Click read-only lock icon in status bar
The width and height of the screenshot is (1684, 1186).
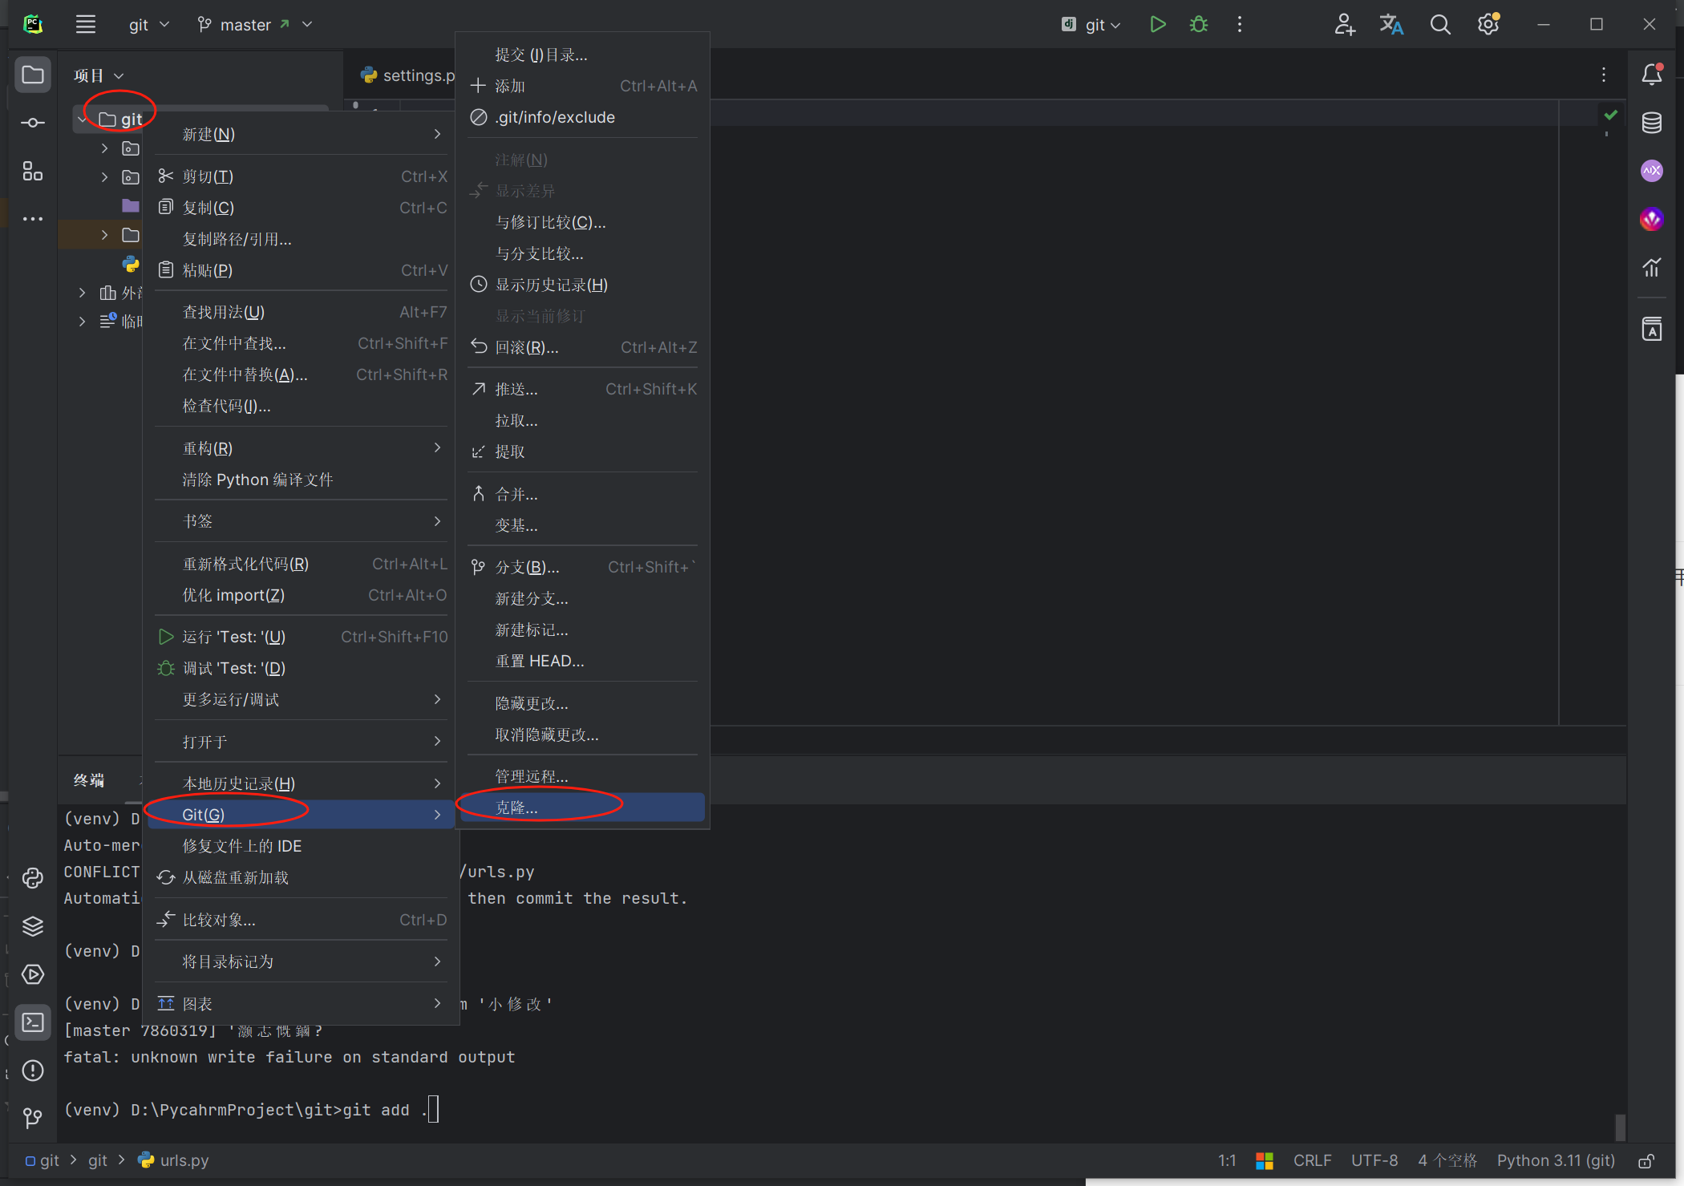click(1646, 1161)
